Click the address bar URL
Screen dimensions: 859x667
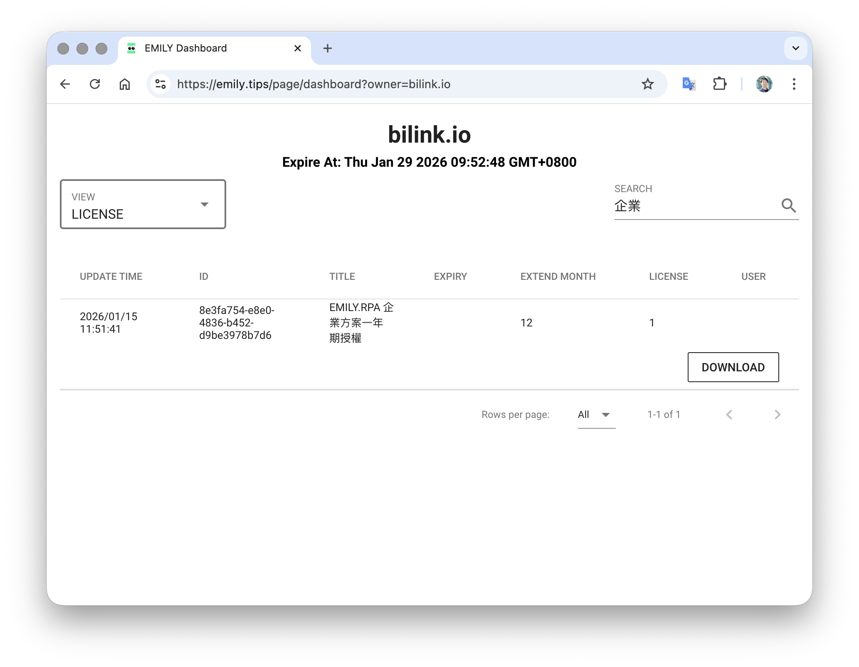[x=313, y=84]
